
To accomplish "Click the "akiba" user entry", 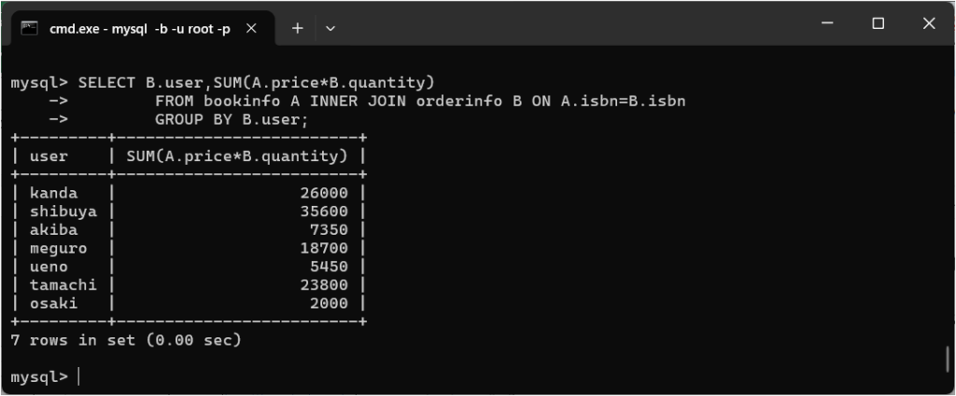I will (x=53, y=230).
